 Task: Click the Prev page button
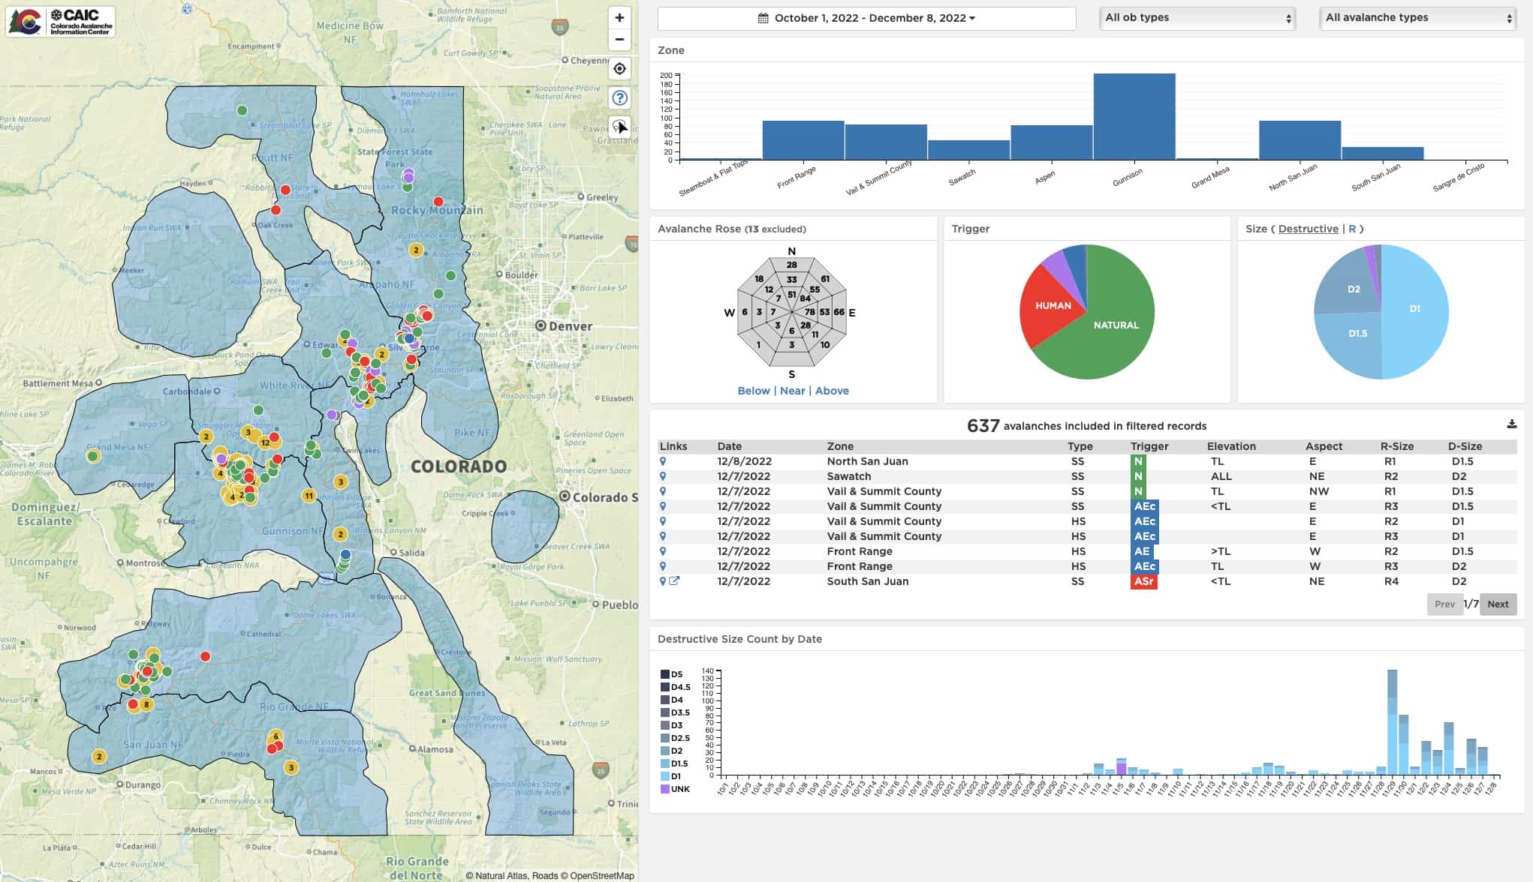pyautogui.click(x=1444, y=604)
